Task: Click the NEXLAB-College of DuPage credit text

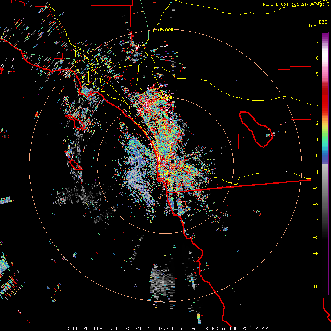Action: click(293, 4)
